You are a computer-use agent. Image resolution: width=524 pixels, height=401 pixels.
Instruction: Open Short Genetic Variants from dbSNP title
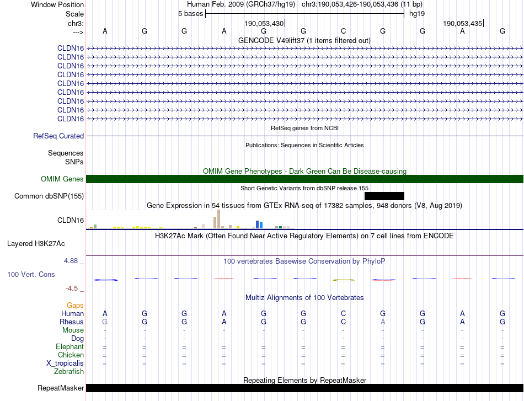click(x=304, y=188)
